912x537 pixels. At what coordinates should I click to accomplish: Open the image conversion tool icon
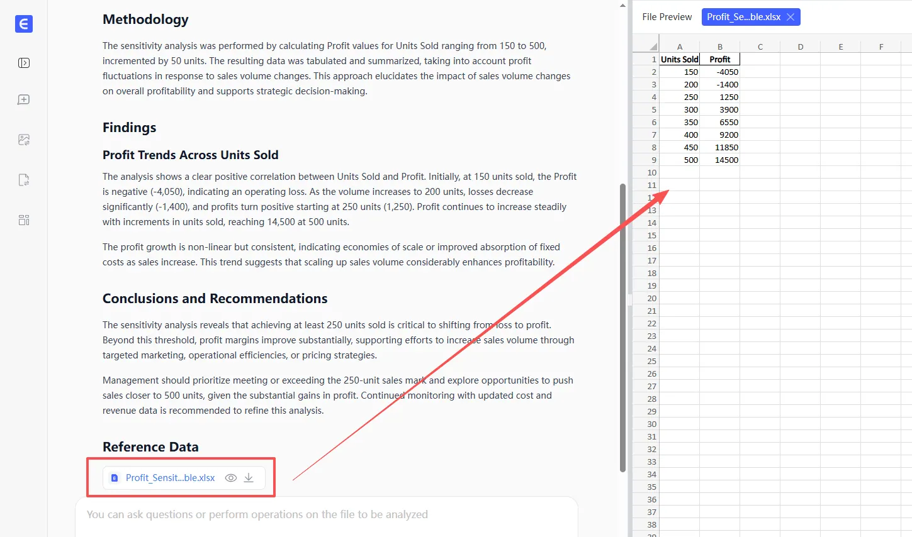tap(24, 140)
